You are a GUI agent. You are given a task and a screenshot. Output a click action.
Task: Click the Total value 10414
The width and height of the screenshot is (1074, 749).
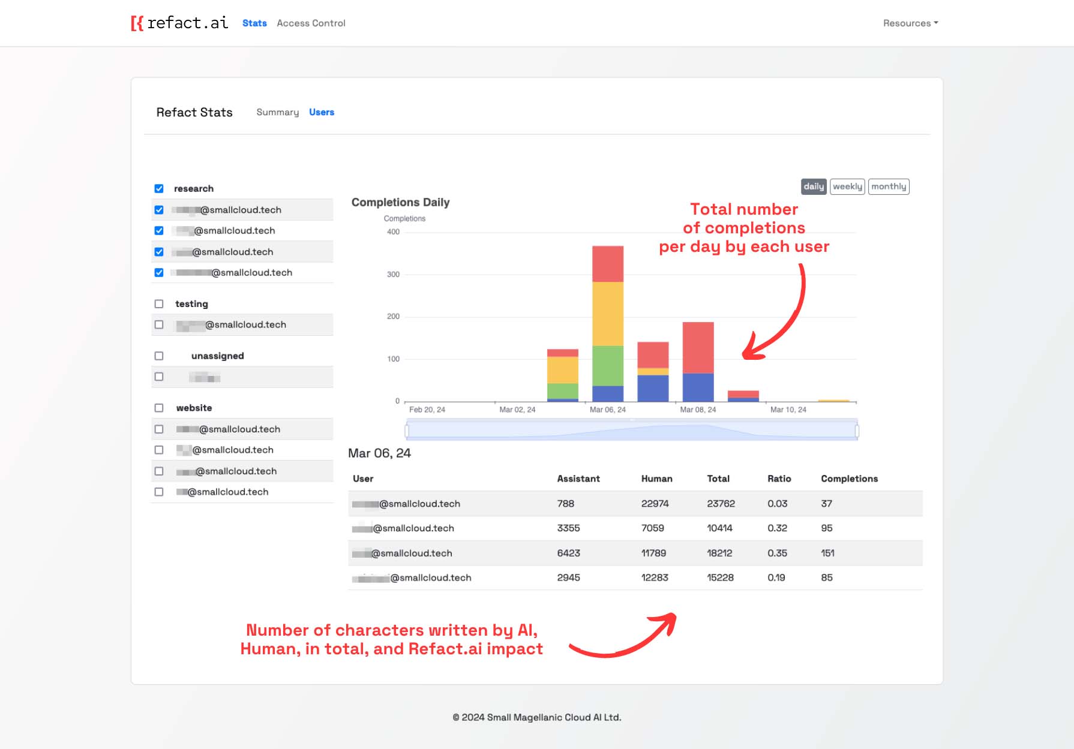[x=719, y=528]
